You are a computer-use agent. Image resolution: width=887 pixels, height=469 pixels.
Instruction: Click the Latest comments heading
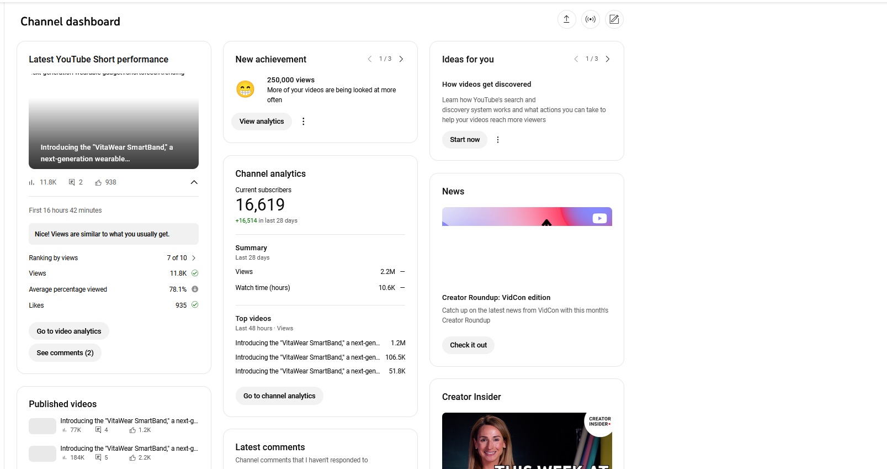[270, 447]
